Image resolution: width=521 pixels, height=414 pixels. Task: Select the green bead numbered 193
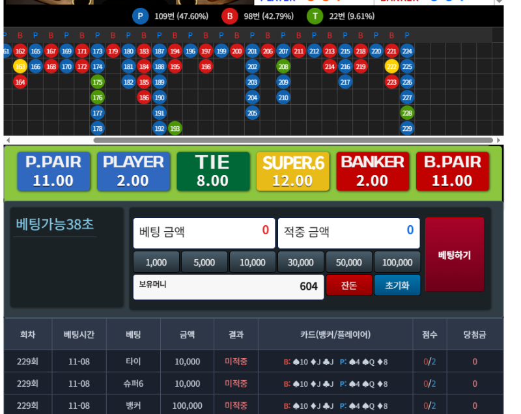(x=175, y=128)
